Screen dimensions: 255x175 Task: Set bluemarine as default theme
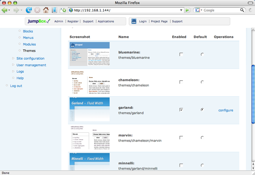click(202, 54)
